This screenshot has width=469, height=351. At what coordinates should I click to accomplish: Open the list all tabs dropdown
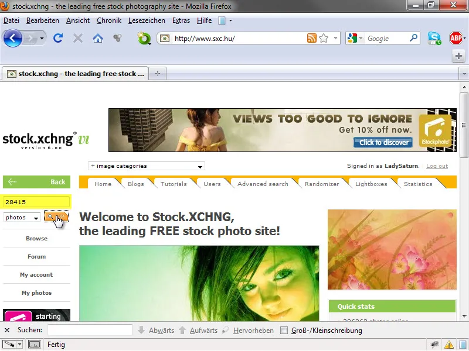[x=464, y=74]
